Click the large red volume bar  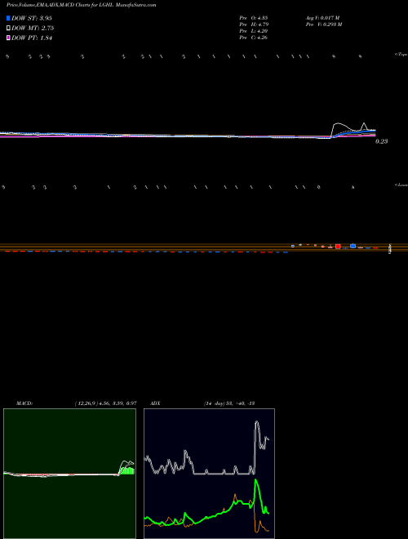point(338,246)
